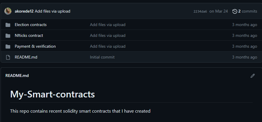Edit README with the pencil icon
Screen dimensions: 262x122
coord(253,76)
